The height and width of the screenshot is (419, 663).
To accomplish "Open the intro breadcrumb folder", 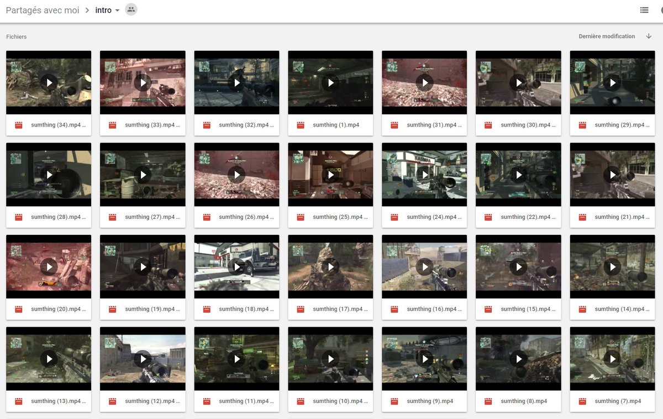I will coord(103,10).
